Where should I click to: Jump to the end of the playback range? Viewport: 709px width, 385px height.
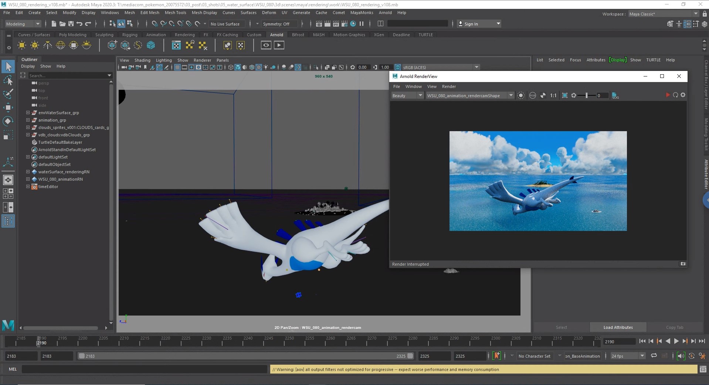pyautogui.click(x=702, y=341)
